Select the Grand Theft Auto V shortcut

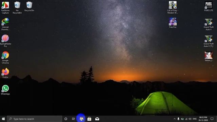click(209, 24)
